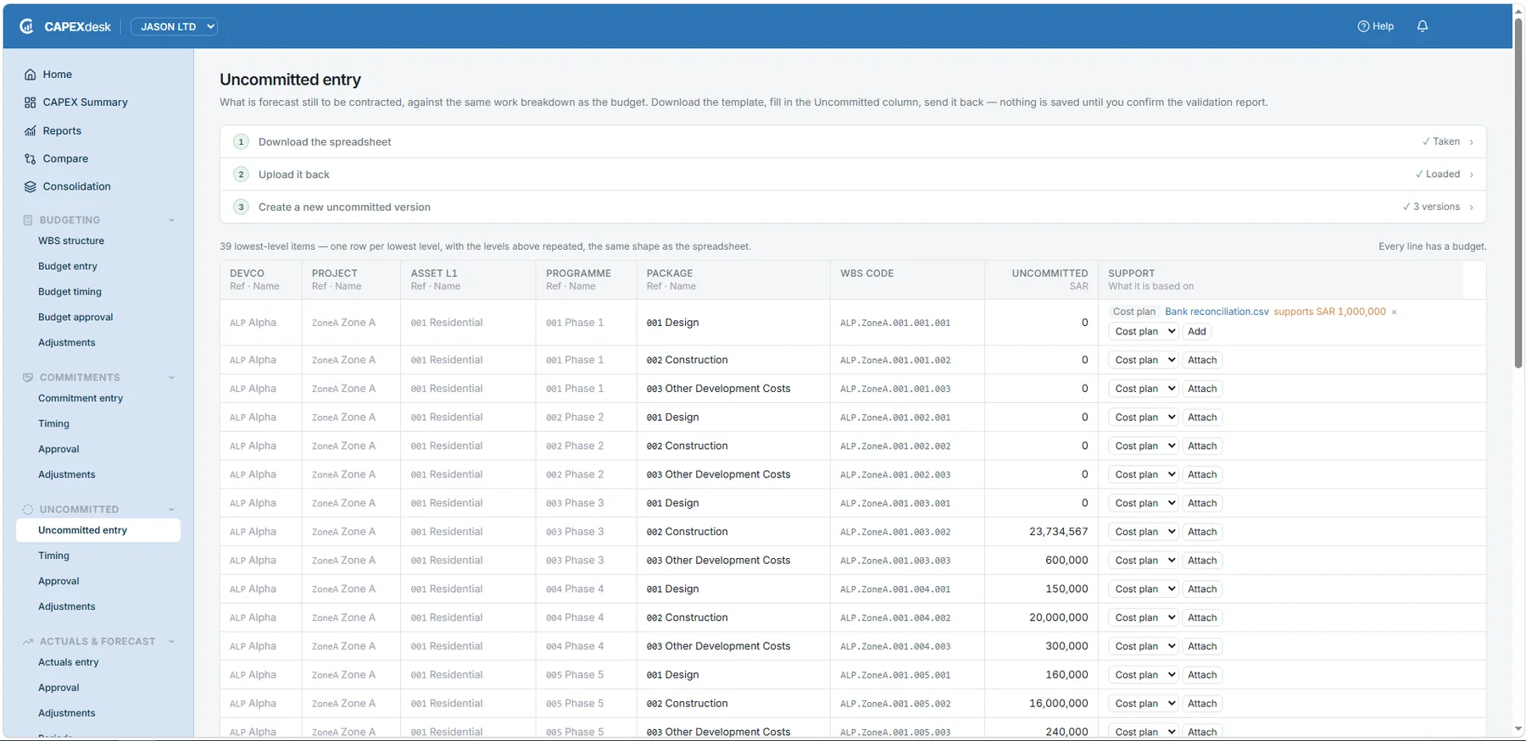Viewport: 1526px width, 741px height.
Task: Expand Create a new uncommitted version step
Action: pyautogui.click(x=853, y=207)
